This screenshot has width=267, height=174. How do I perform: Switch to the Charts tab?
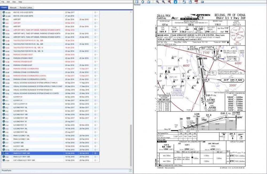point(4,8)
